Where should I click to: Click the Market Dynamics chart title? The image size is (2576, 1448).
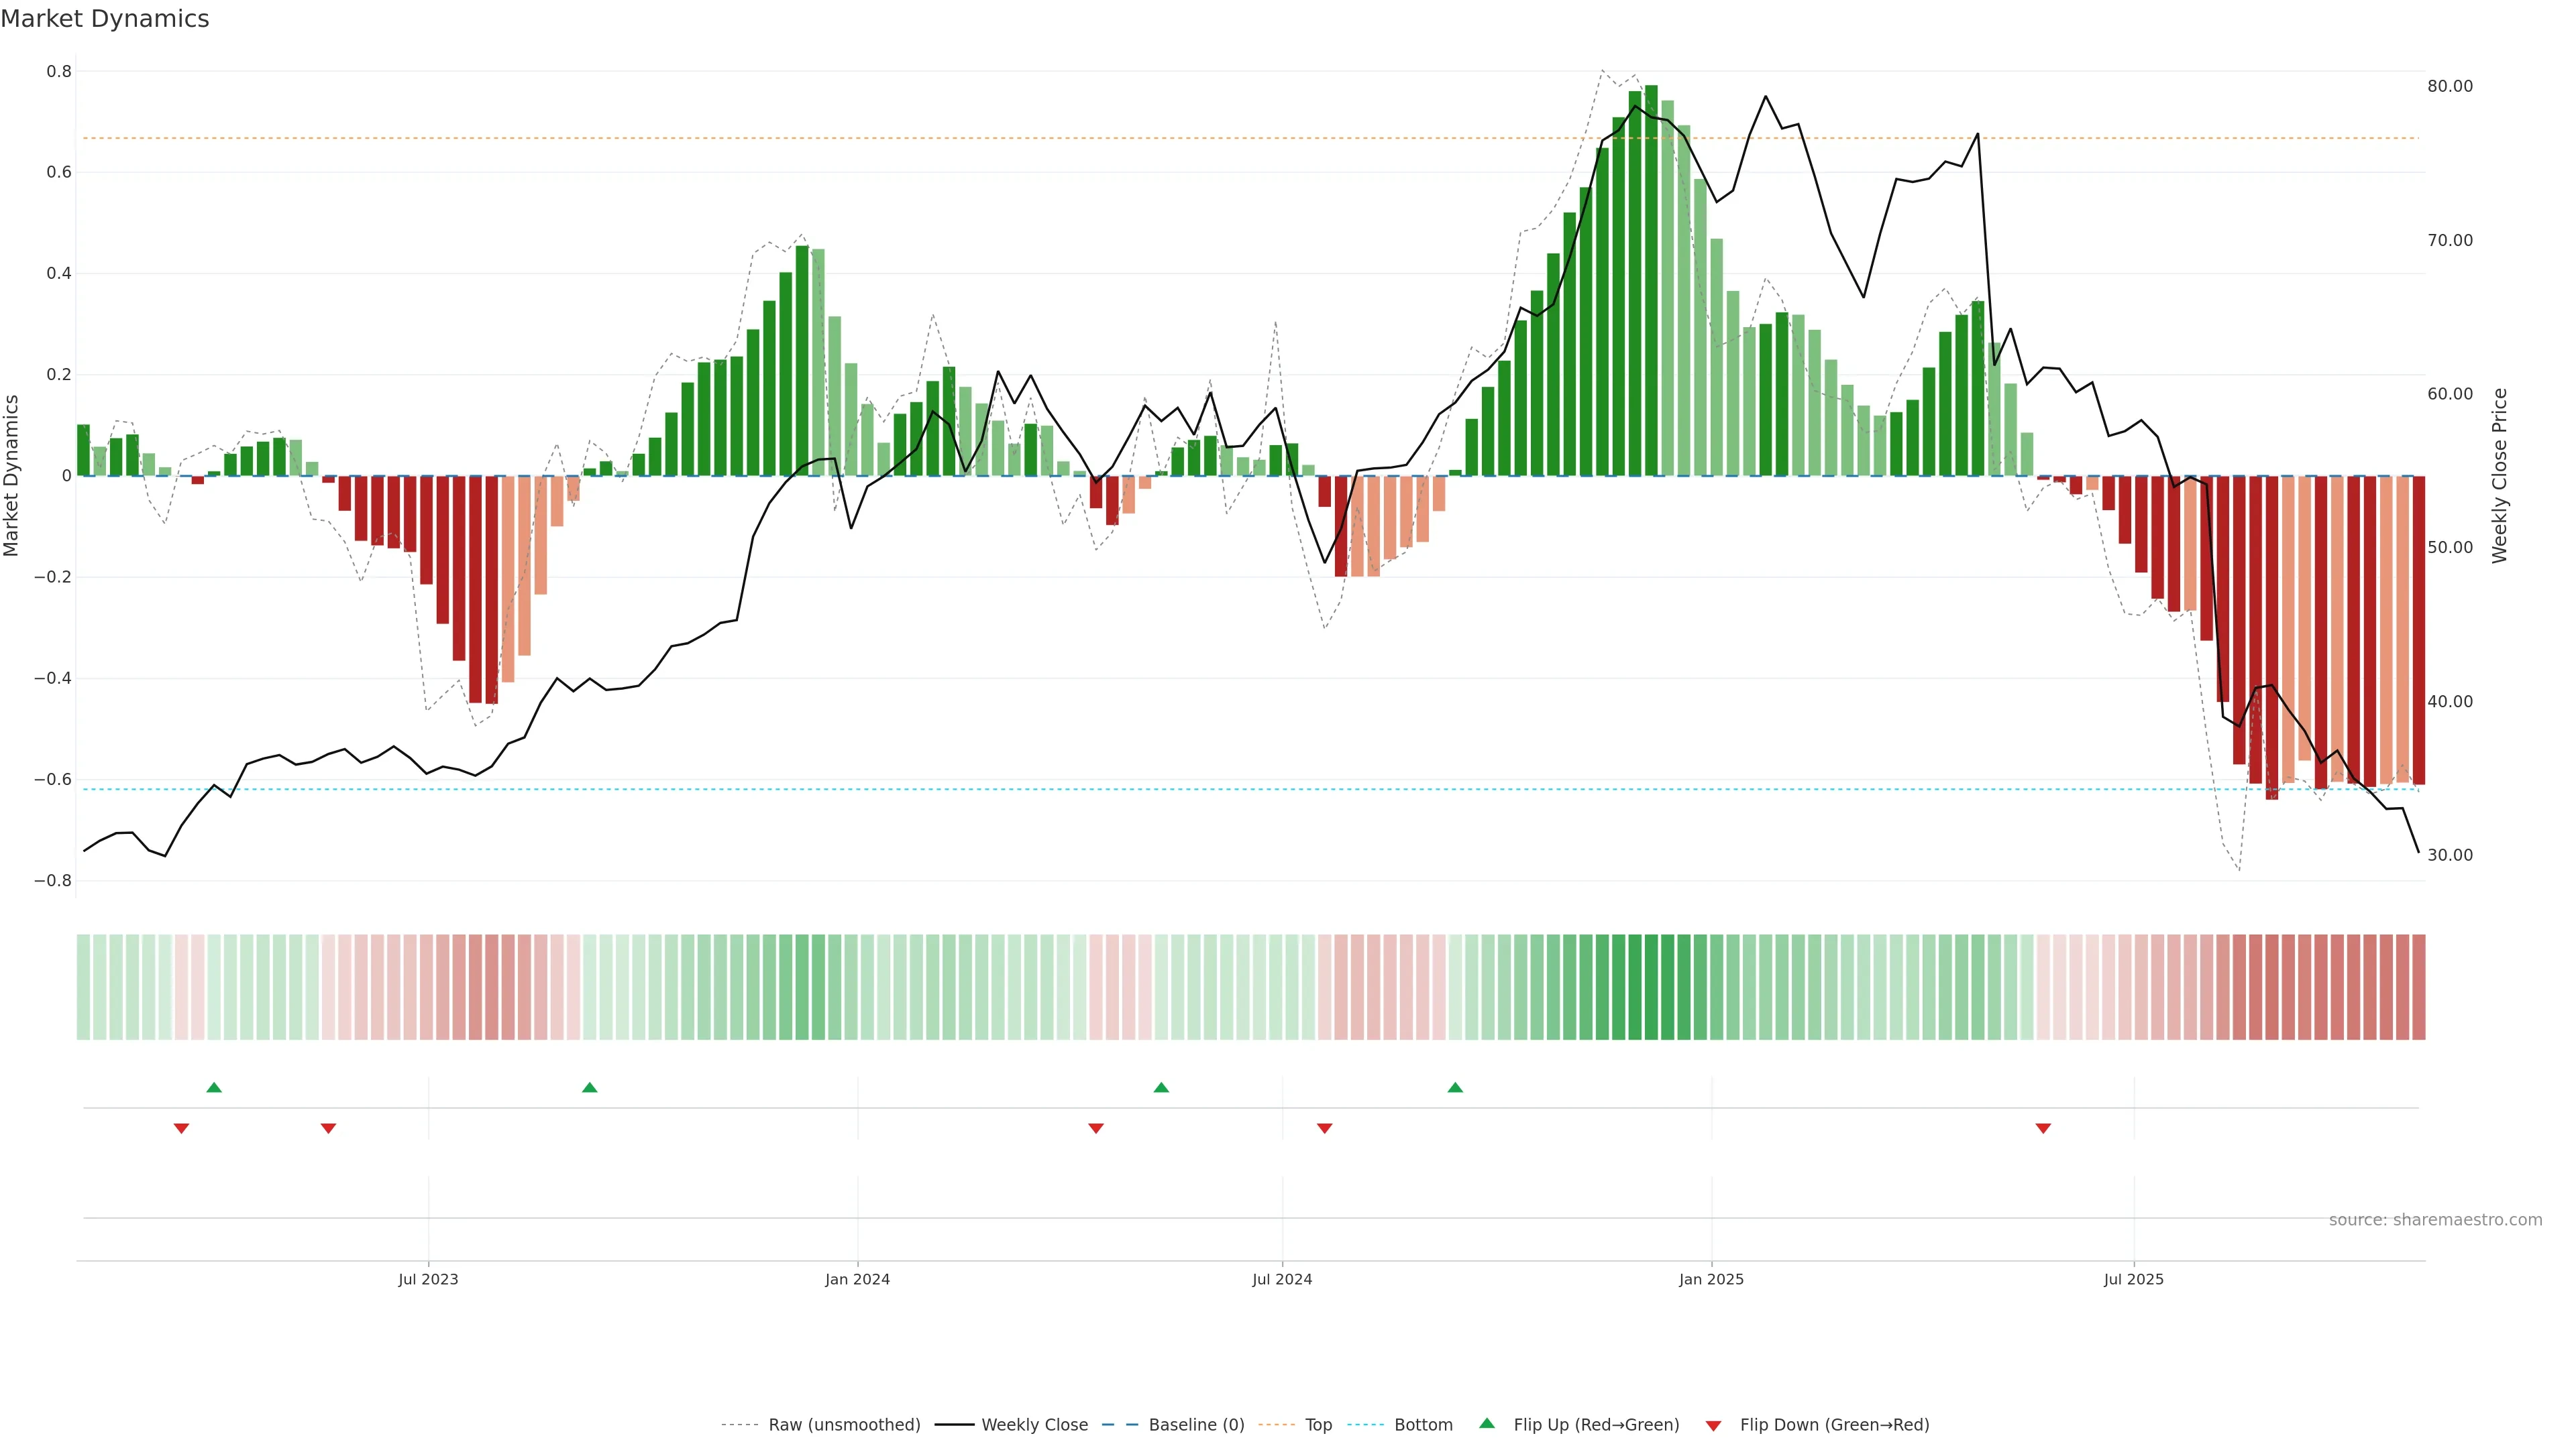tap(105, 19)
